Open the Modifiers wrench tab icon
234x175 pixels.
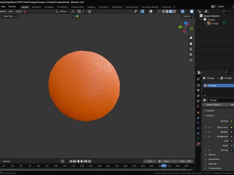(198, 118)
